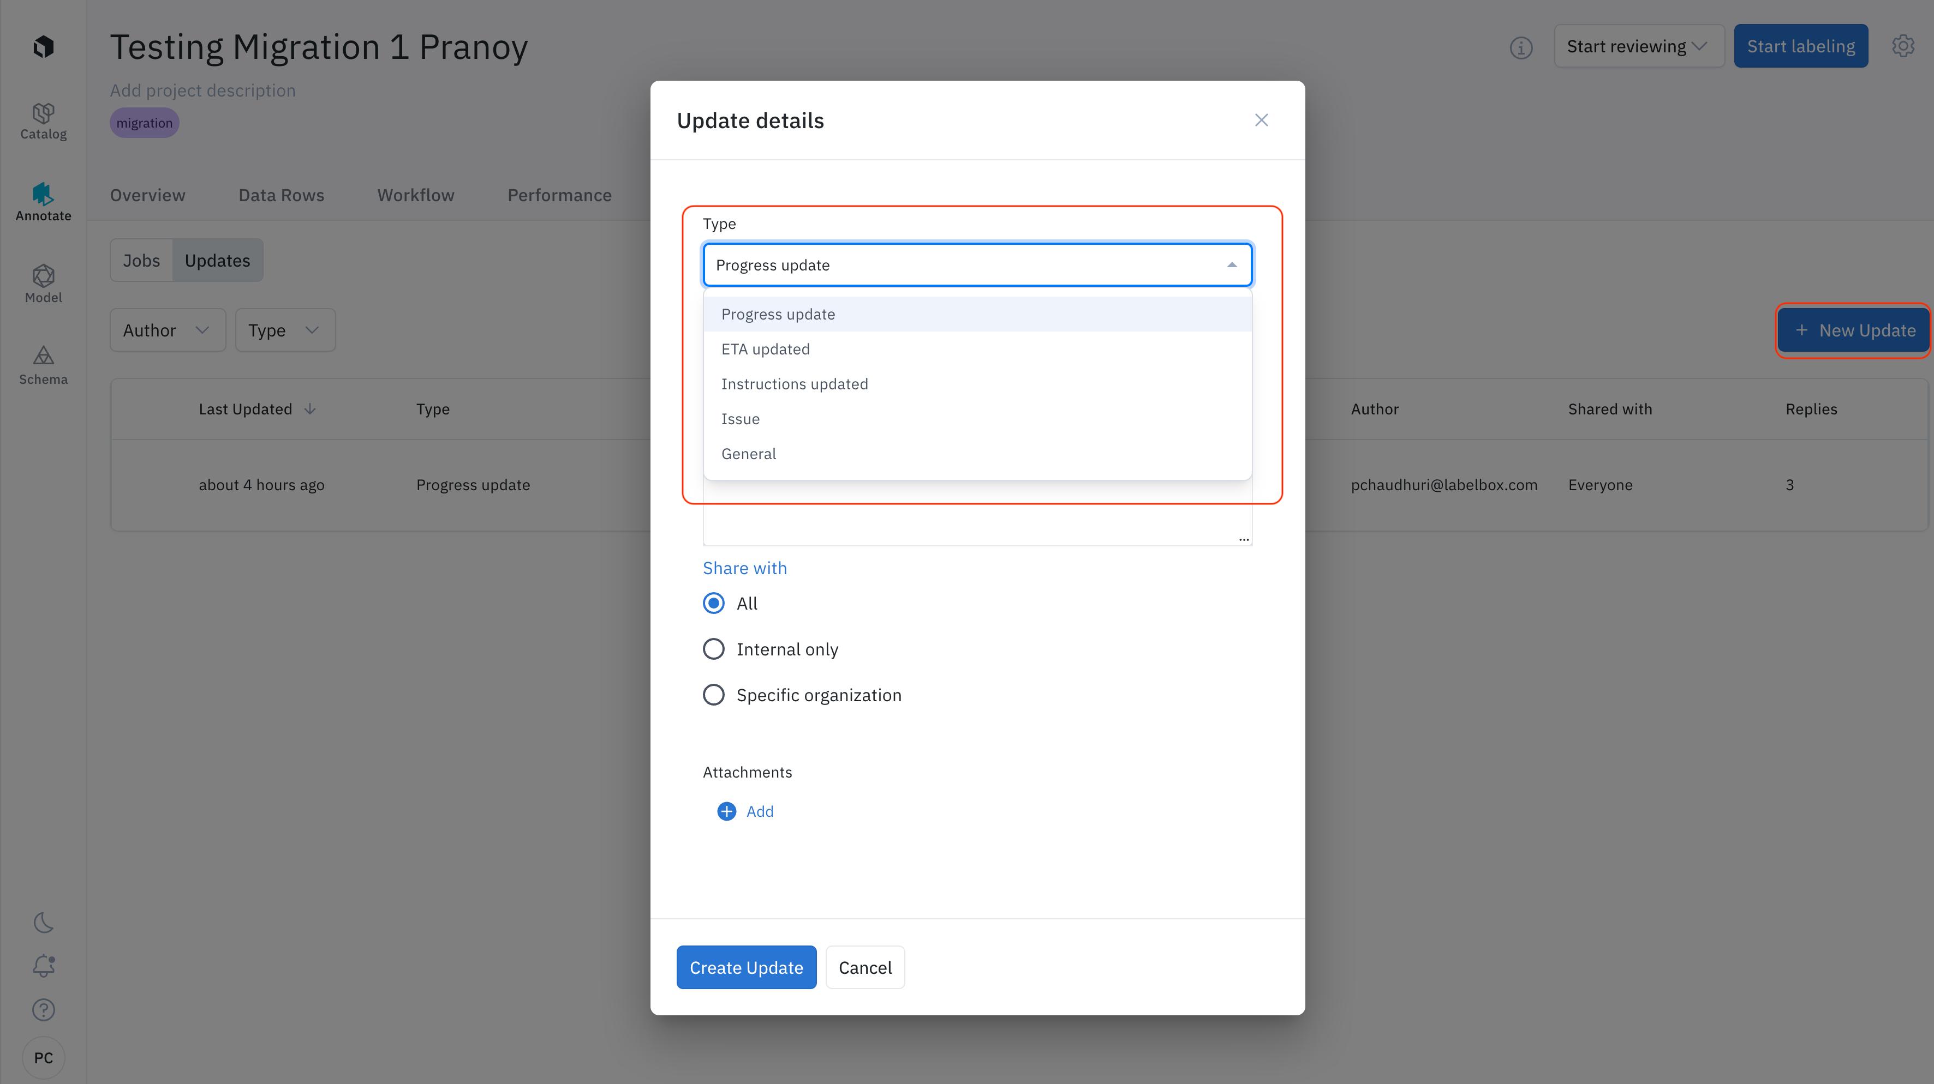
Task: Open the notifications bell icon
Action: [x=44, y=966]
